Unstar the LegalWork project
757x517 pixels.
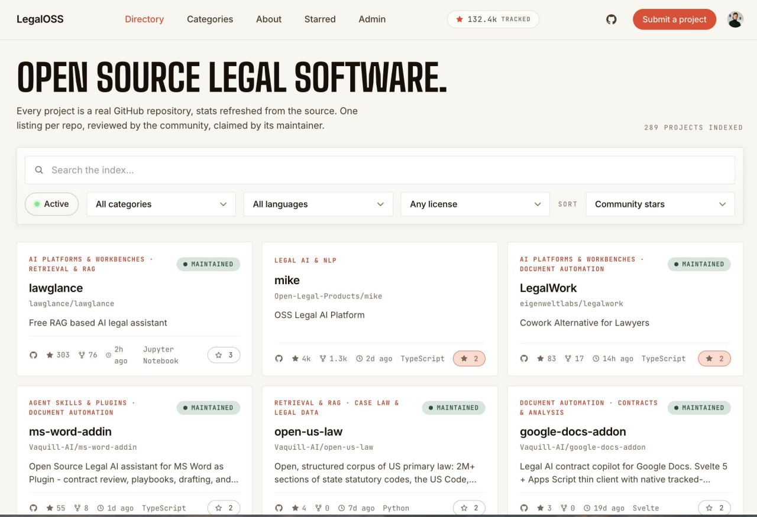(714, 359)
